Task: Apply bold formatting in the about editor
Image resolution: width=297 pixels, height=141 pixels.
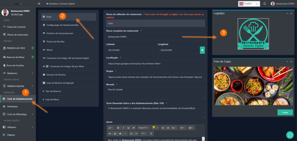Action: coord(118,128)
